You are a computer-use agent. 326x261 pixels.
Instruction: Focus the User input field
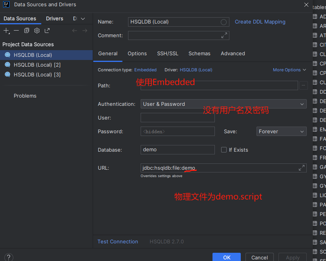[x=178, y=118]
